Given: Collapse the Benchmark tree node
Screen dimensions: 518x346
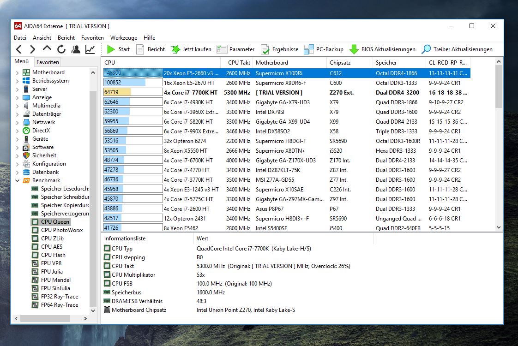Looking at the screenshot, I should click(x=18, y=180).
